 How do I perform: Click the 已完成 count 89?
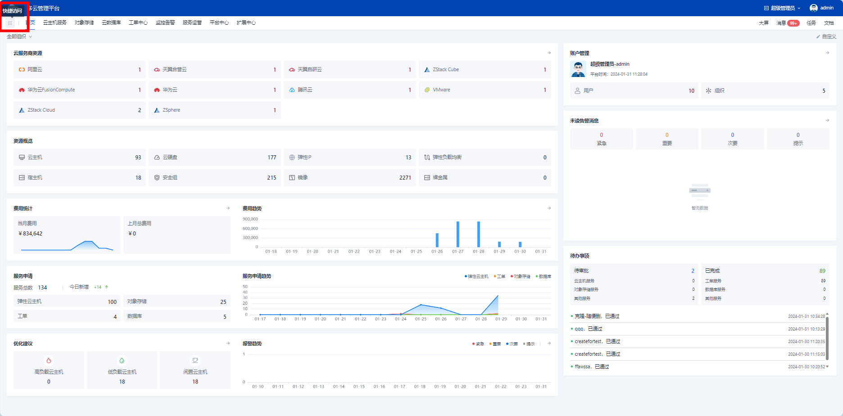pos(822,271)
